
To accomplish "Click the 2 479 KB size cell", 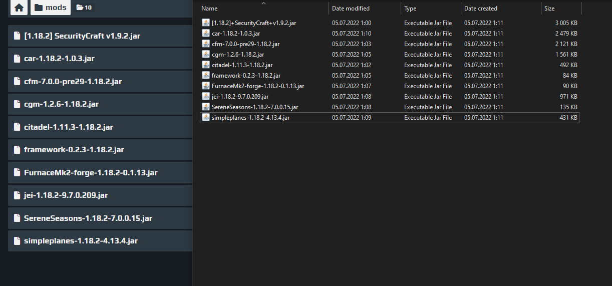I will 566,34.
